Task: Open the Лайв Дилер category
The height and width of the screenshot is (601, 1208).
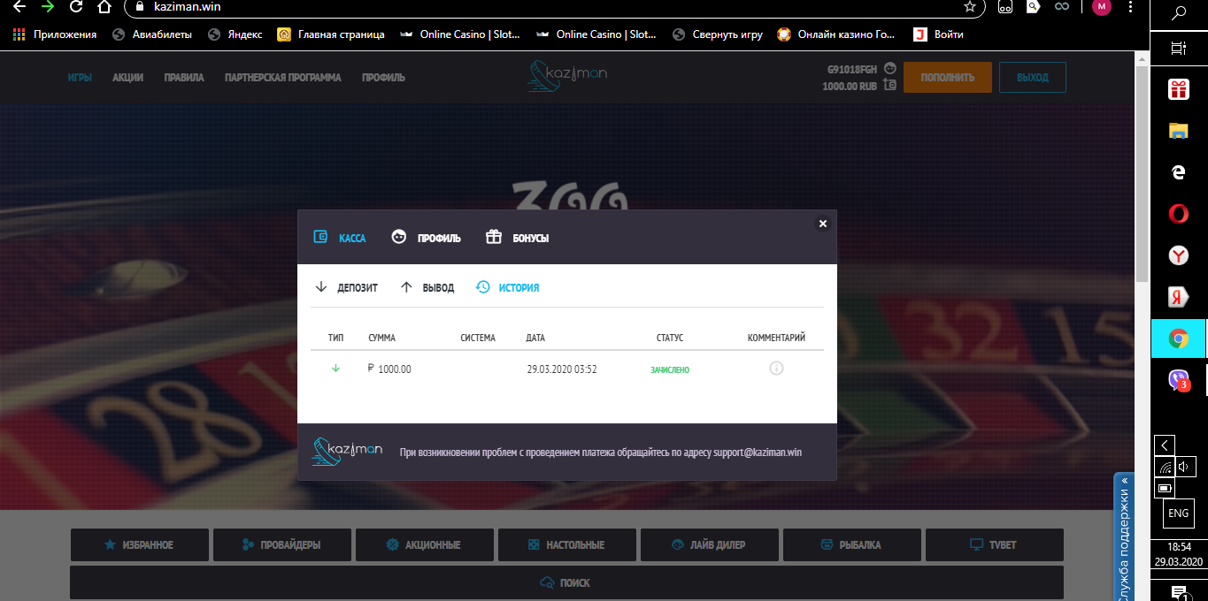Action: (710, 545)
